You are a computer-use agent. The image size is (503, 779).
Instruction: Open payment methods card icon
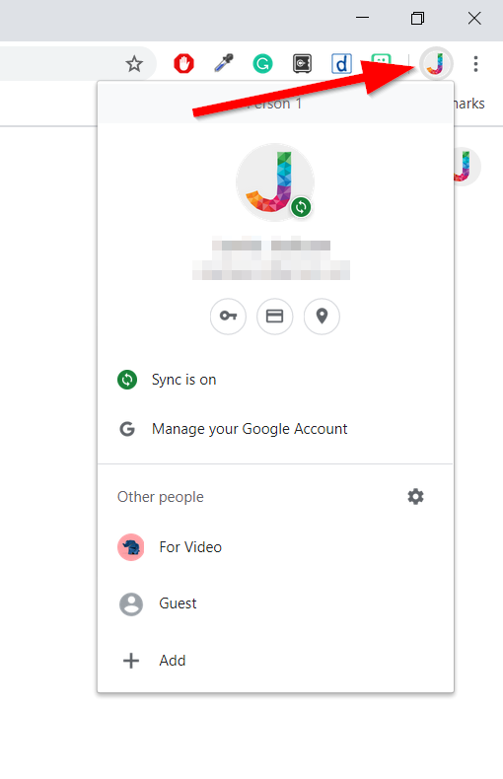tap(275, 316)
